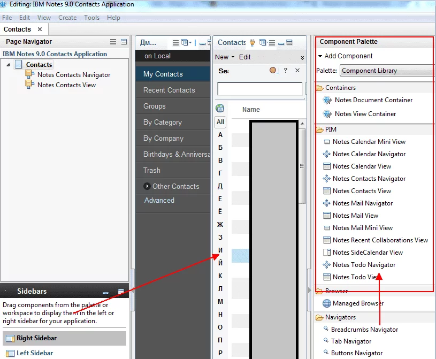This screenshot has height=359, width=436.
Task: Click the Notes Todo Navigator icon
Action: (327, 265)
